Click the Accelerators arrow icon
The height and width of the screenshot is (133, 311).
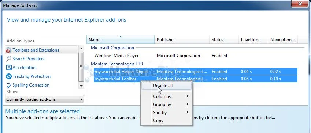9,68
